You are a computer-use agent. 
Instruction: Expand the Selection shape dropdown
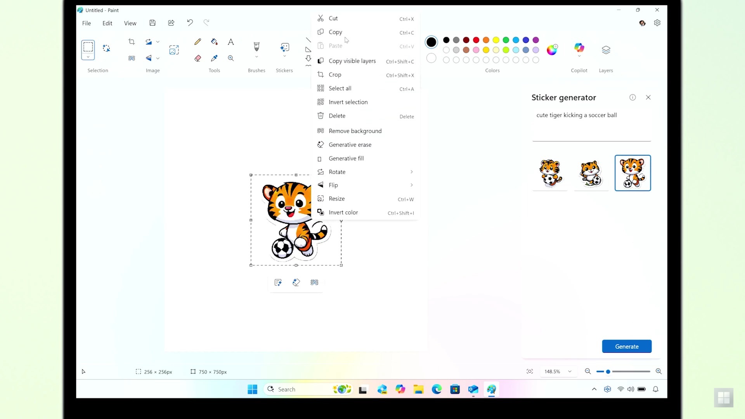[x=88, y=57]
